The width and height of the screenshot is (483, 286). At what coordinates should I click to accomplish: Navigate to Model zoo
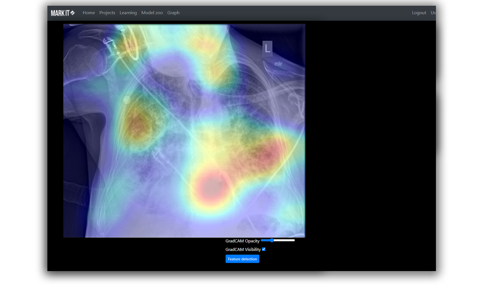pyautogui.click(x=152, y=13)
